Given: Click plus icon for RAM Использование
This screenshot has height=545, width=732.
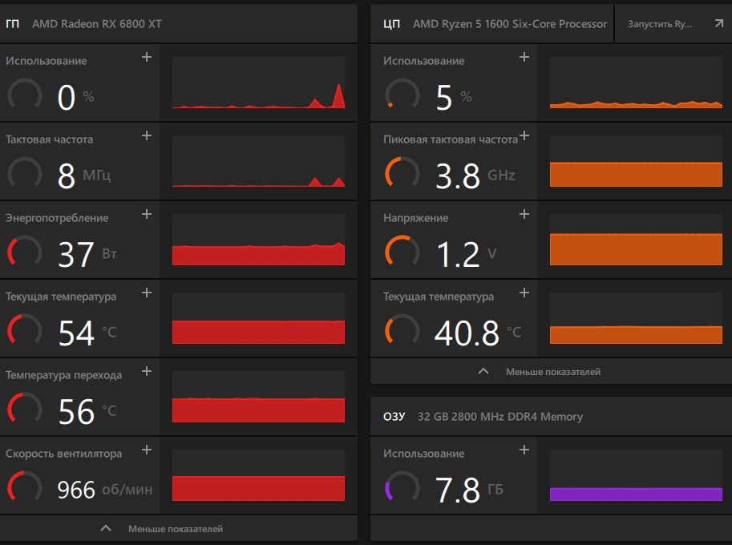Looking at the screenshot, I should pos(524,450).
